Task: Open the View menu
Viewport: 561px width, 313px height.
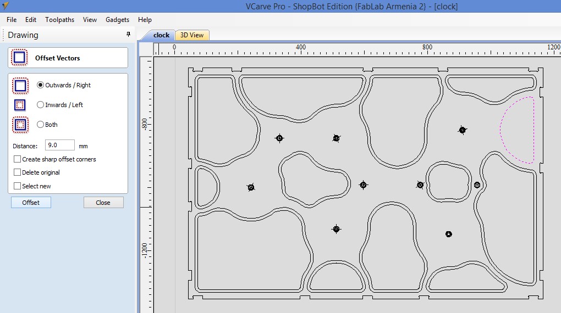Action: point(90,20)
